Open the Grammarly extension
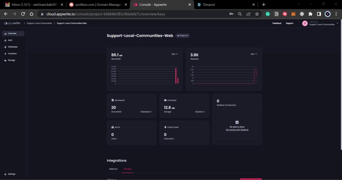Image resolution: width=342 pixels, height=180 pixels. (268, 14)
